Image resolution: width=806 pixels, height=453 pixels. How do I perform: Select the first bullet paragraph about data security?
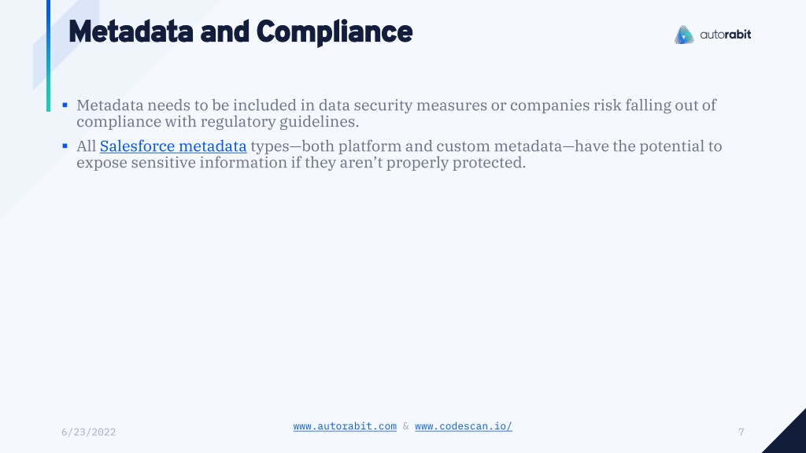click(x=397, y=113)
